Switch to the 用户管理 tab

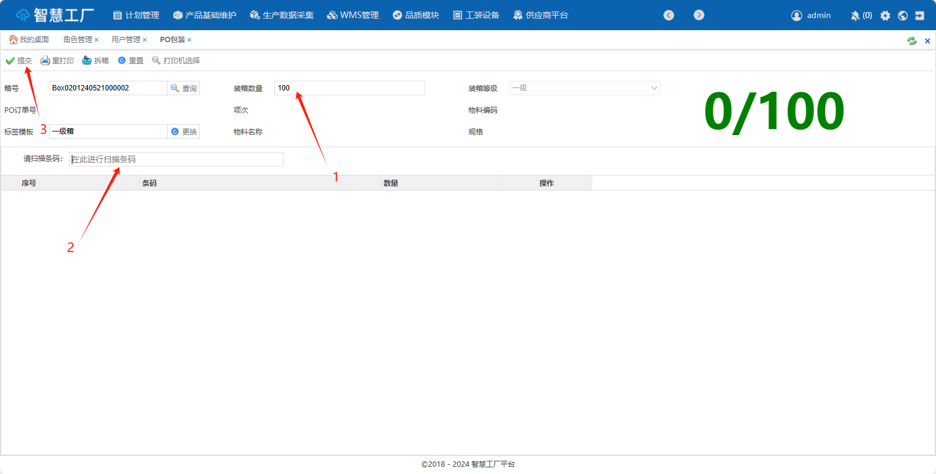[x=125, y=40]
